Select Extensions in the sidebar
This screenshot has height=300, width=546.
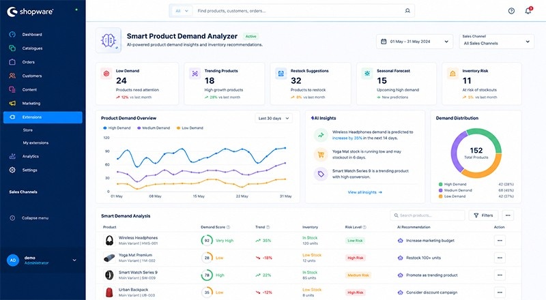click(43, 117)
